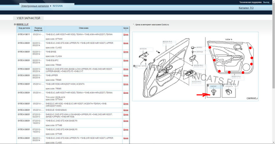Click Цена link in the 5HB.EUC.HR16DE row
The image size is (275, 144).
point(126,104)
